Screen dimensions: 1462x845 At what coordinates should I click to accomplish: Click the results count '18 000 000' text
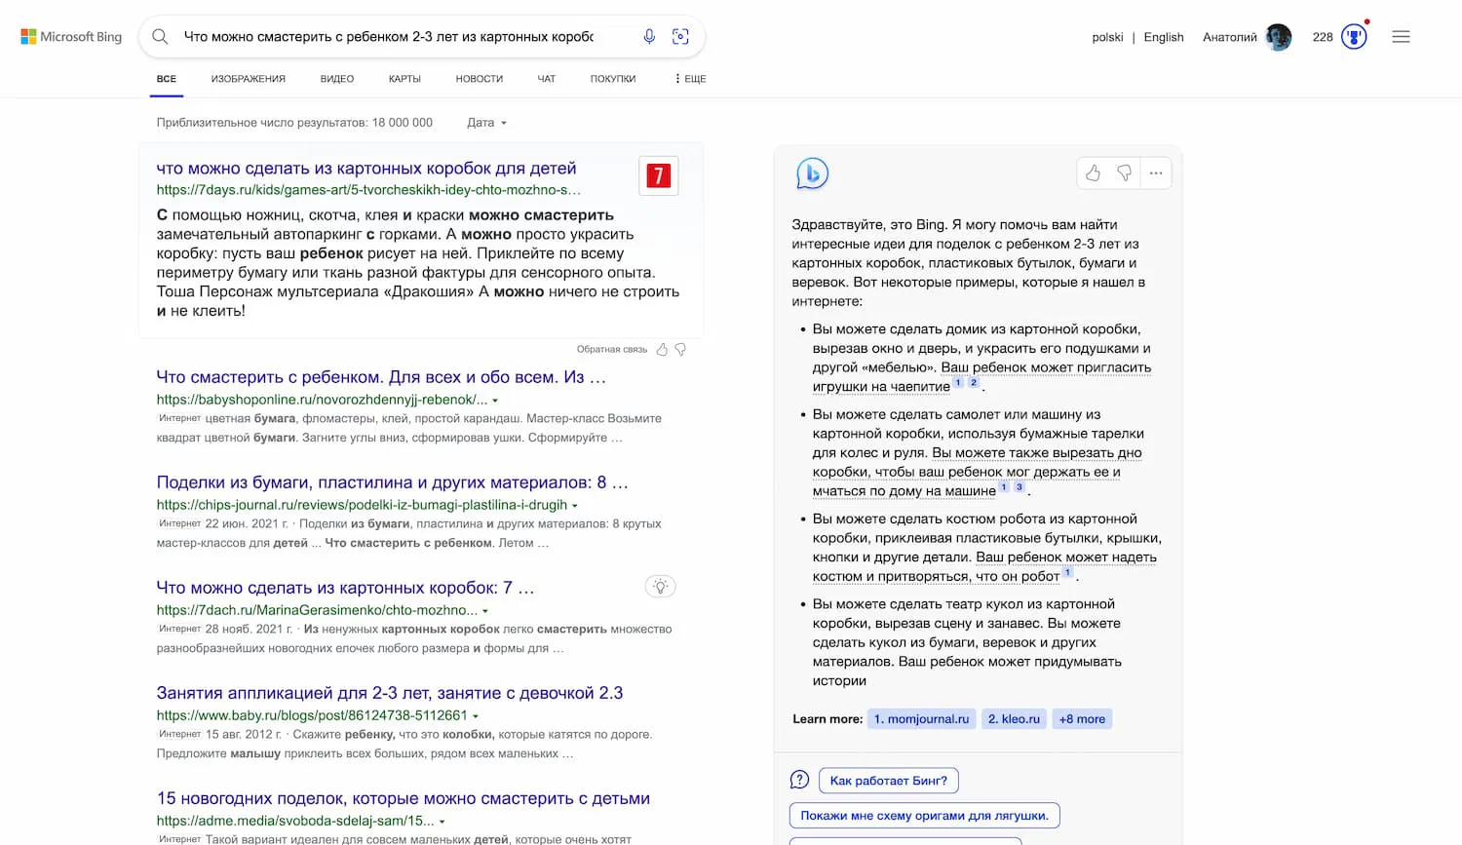point(403,123)
